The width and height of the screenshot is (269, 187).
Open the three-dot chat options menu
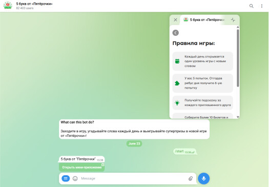point(262,6)
